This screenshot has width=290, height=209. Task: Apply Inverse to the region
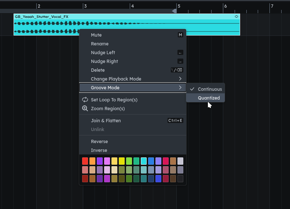point(133,150)
